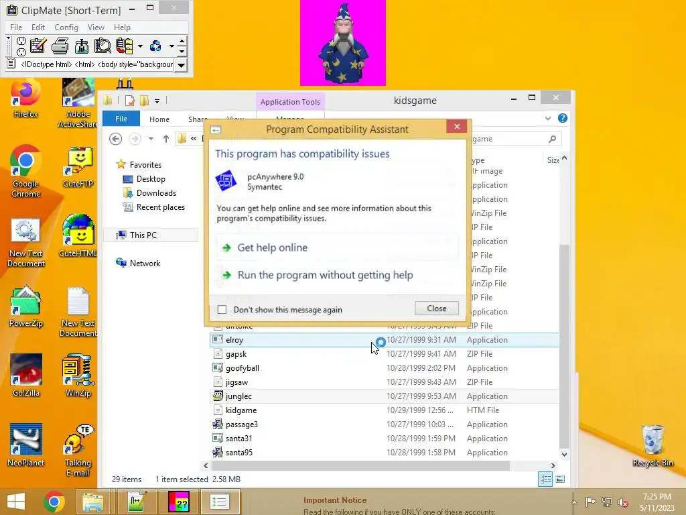This screenshot has width=686, height=515.
Task: Click the blue Explorer help question icon
Action: click(563, 118)
